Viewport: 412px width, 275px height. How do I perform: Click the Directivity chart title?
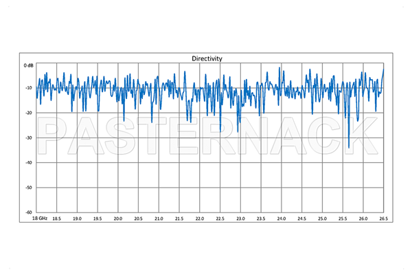pyautogui.click(x=207, y=59)
